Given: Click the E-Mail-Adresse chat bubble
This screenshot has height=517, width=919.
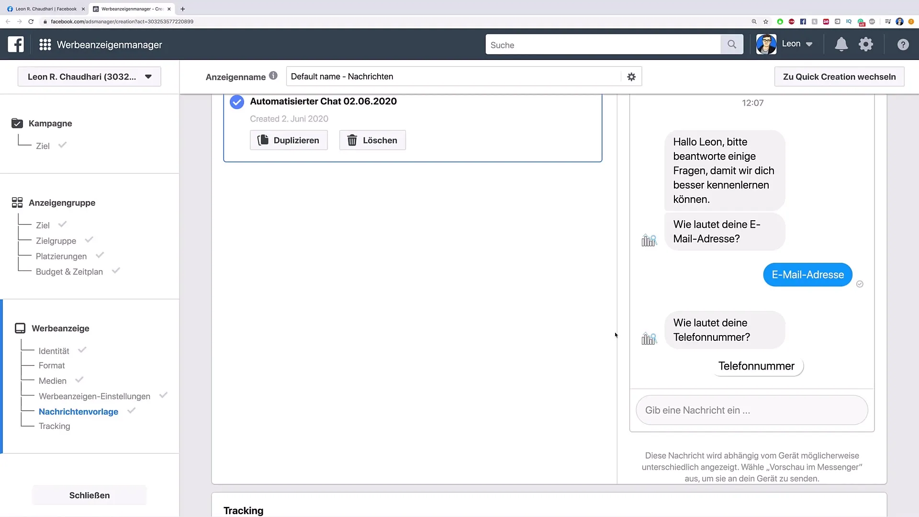Looking at the screenshot, I should [x=807, y=275].
